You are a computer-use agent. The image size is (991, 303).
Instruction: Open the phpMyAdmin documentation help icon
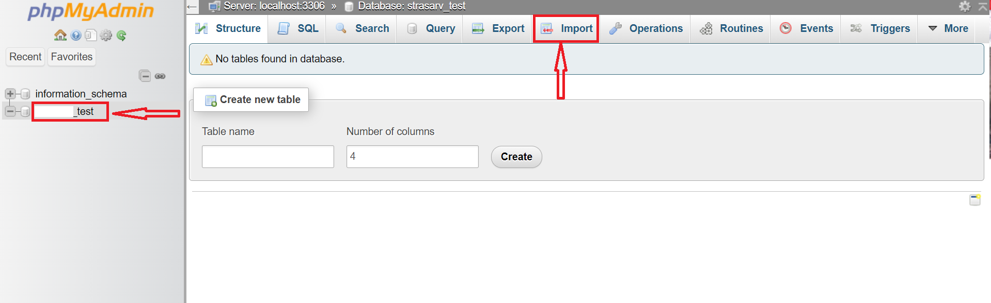coord(76,35)
